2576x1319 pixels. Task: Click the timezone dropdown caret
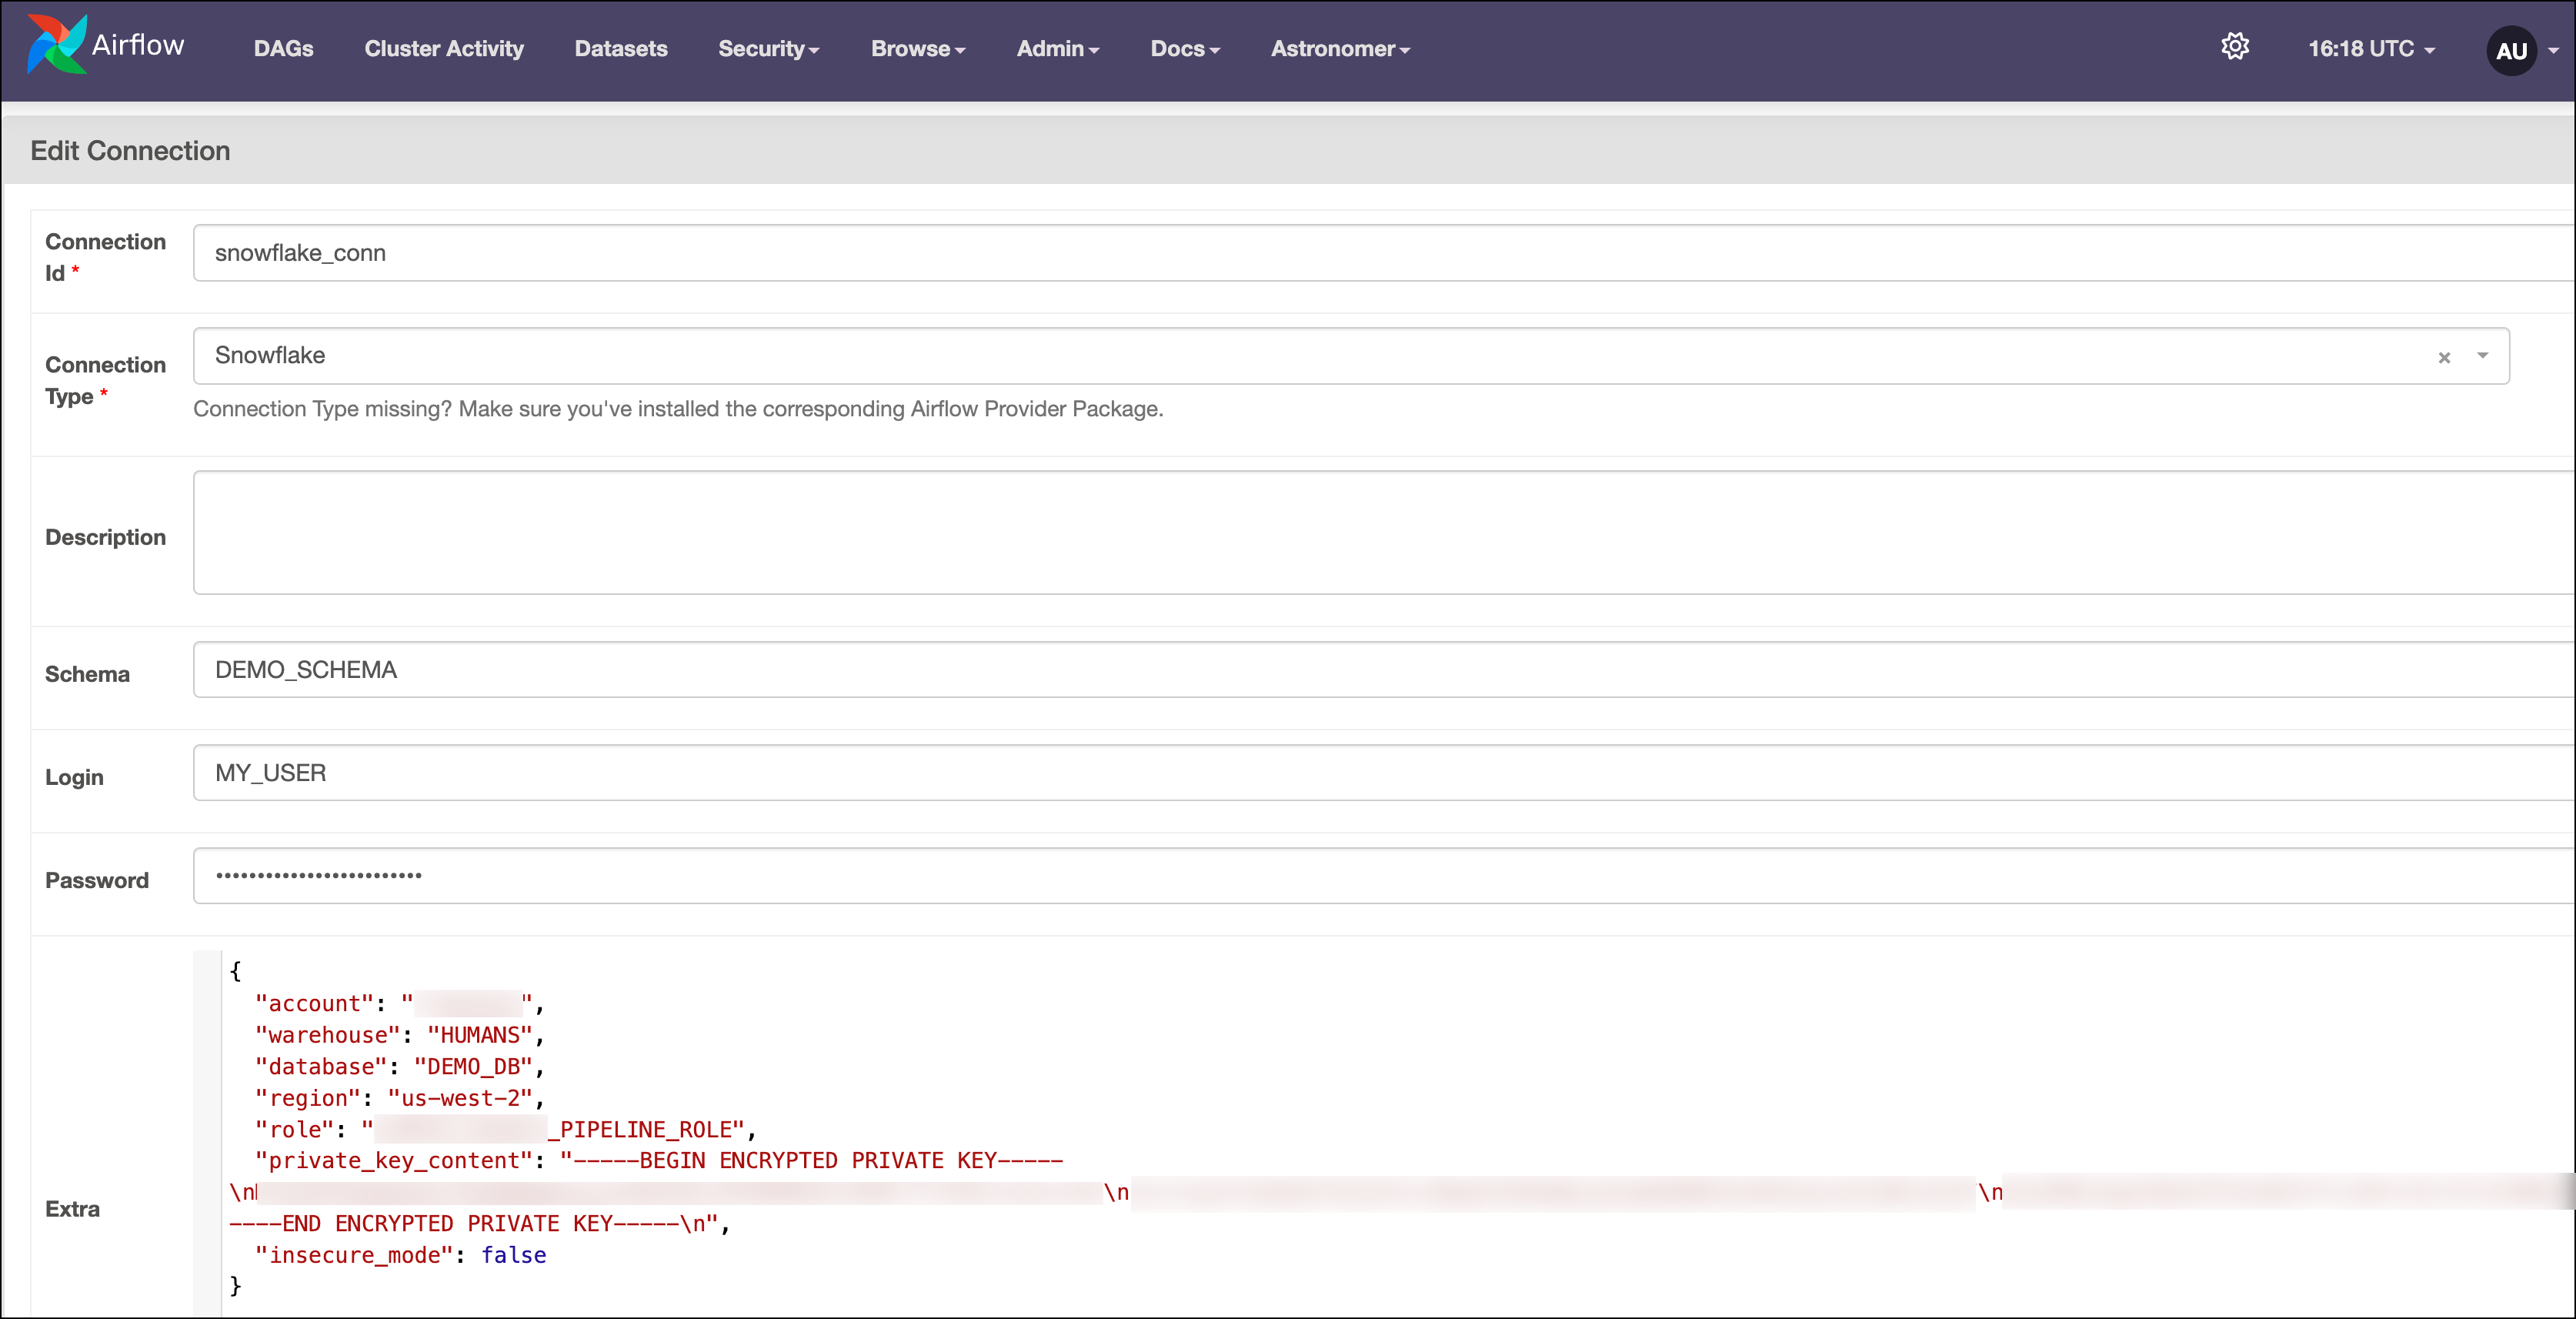pos(2429,50)
